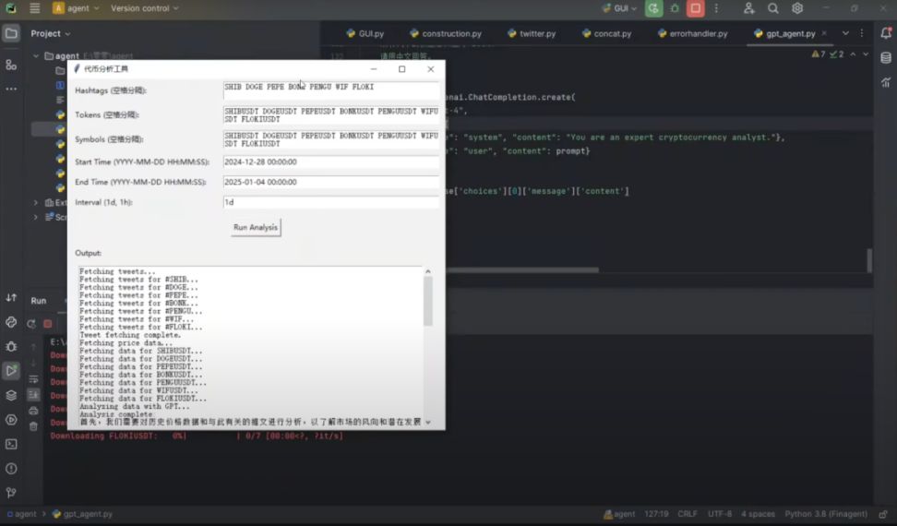
Task: Open the Python Console tool window
Action: pos(11,322)
